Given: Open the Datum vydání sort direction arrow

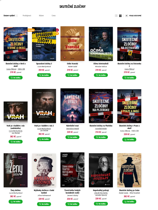Looking at the screenshot, I should coord(16,16).
